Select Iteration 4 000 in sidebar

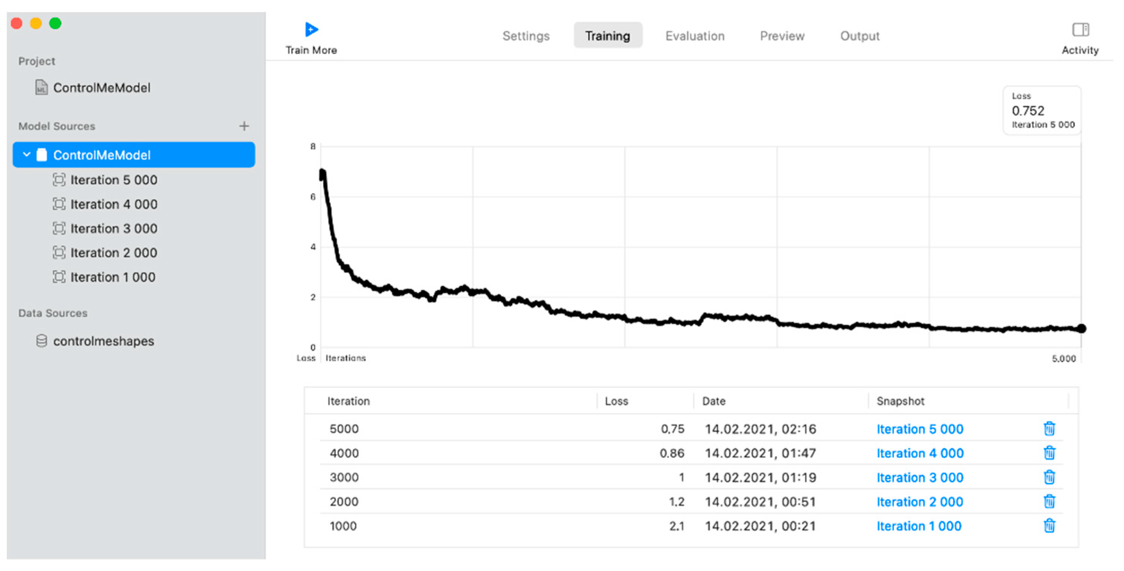114,204
